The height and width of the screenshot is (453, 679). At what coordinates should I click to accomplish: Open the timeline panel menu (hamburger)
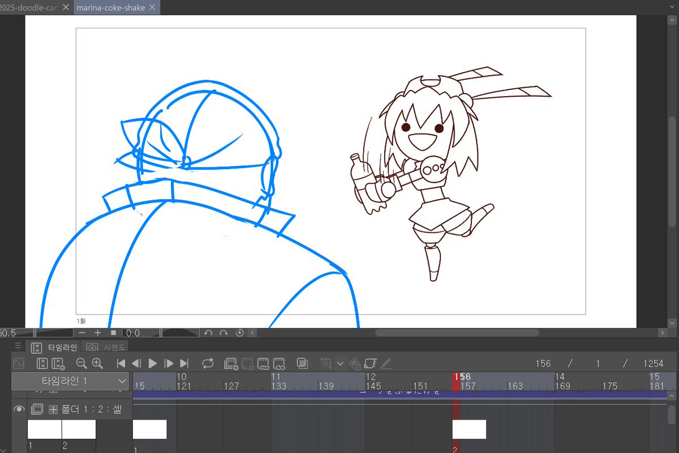18,346
